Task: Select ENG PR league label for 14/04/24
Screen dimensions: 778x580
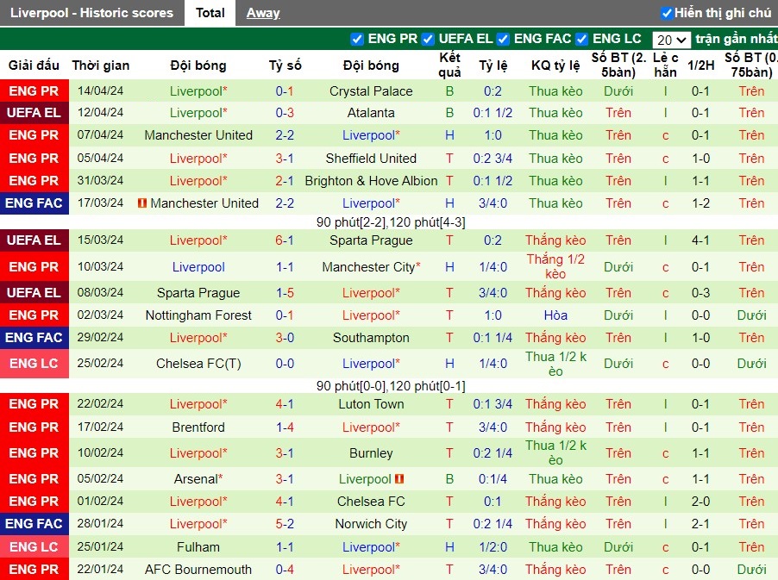Action: [35, 91]
